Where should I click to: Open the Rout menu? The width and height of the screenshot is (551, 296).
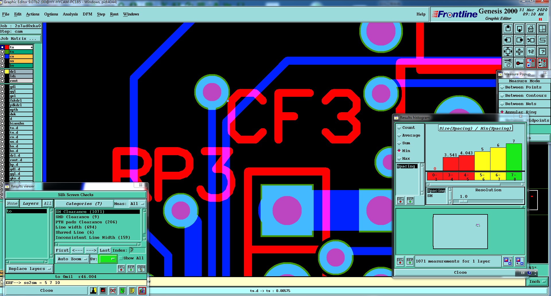[114, 14]
